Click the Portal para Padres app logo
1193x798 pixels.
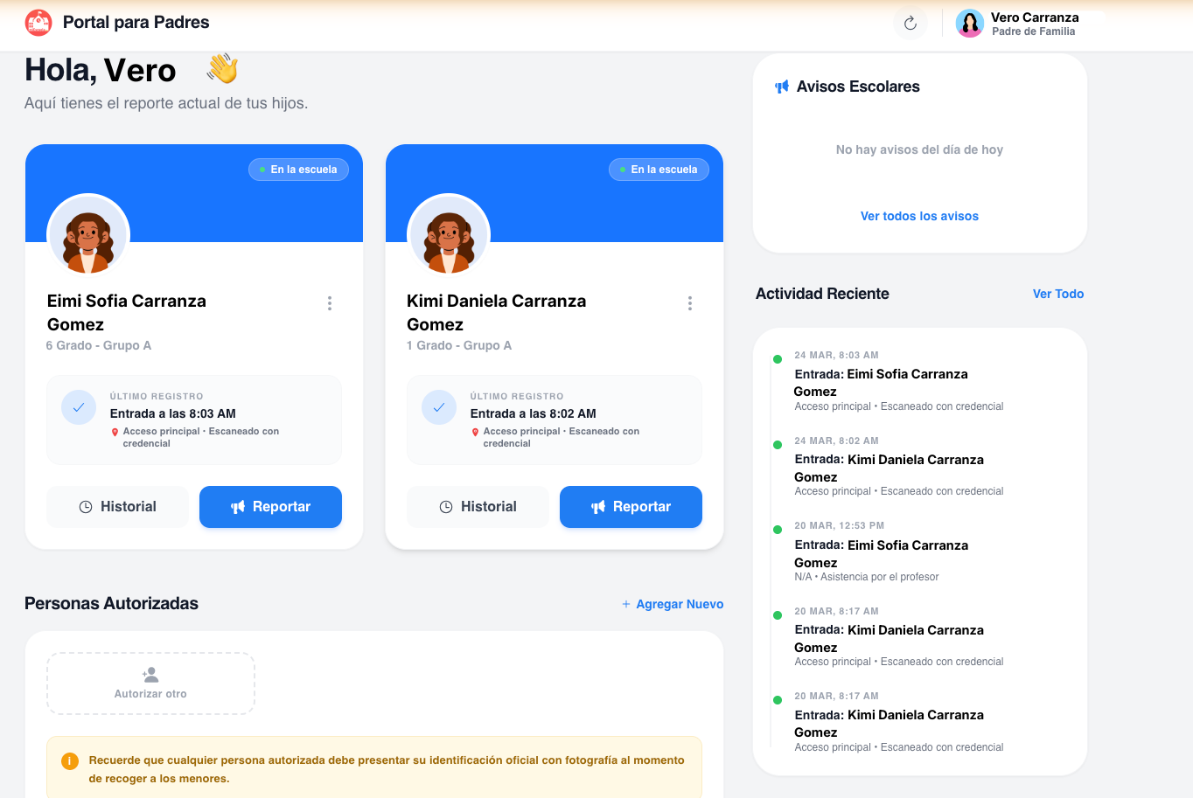[x=38, y=22]
